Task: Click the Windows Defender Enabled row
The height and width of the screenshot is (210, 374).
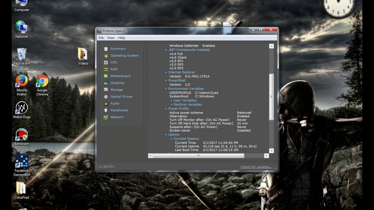Action: (x=192, y=46)
